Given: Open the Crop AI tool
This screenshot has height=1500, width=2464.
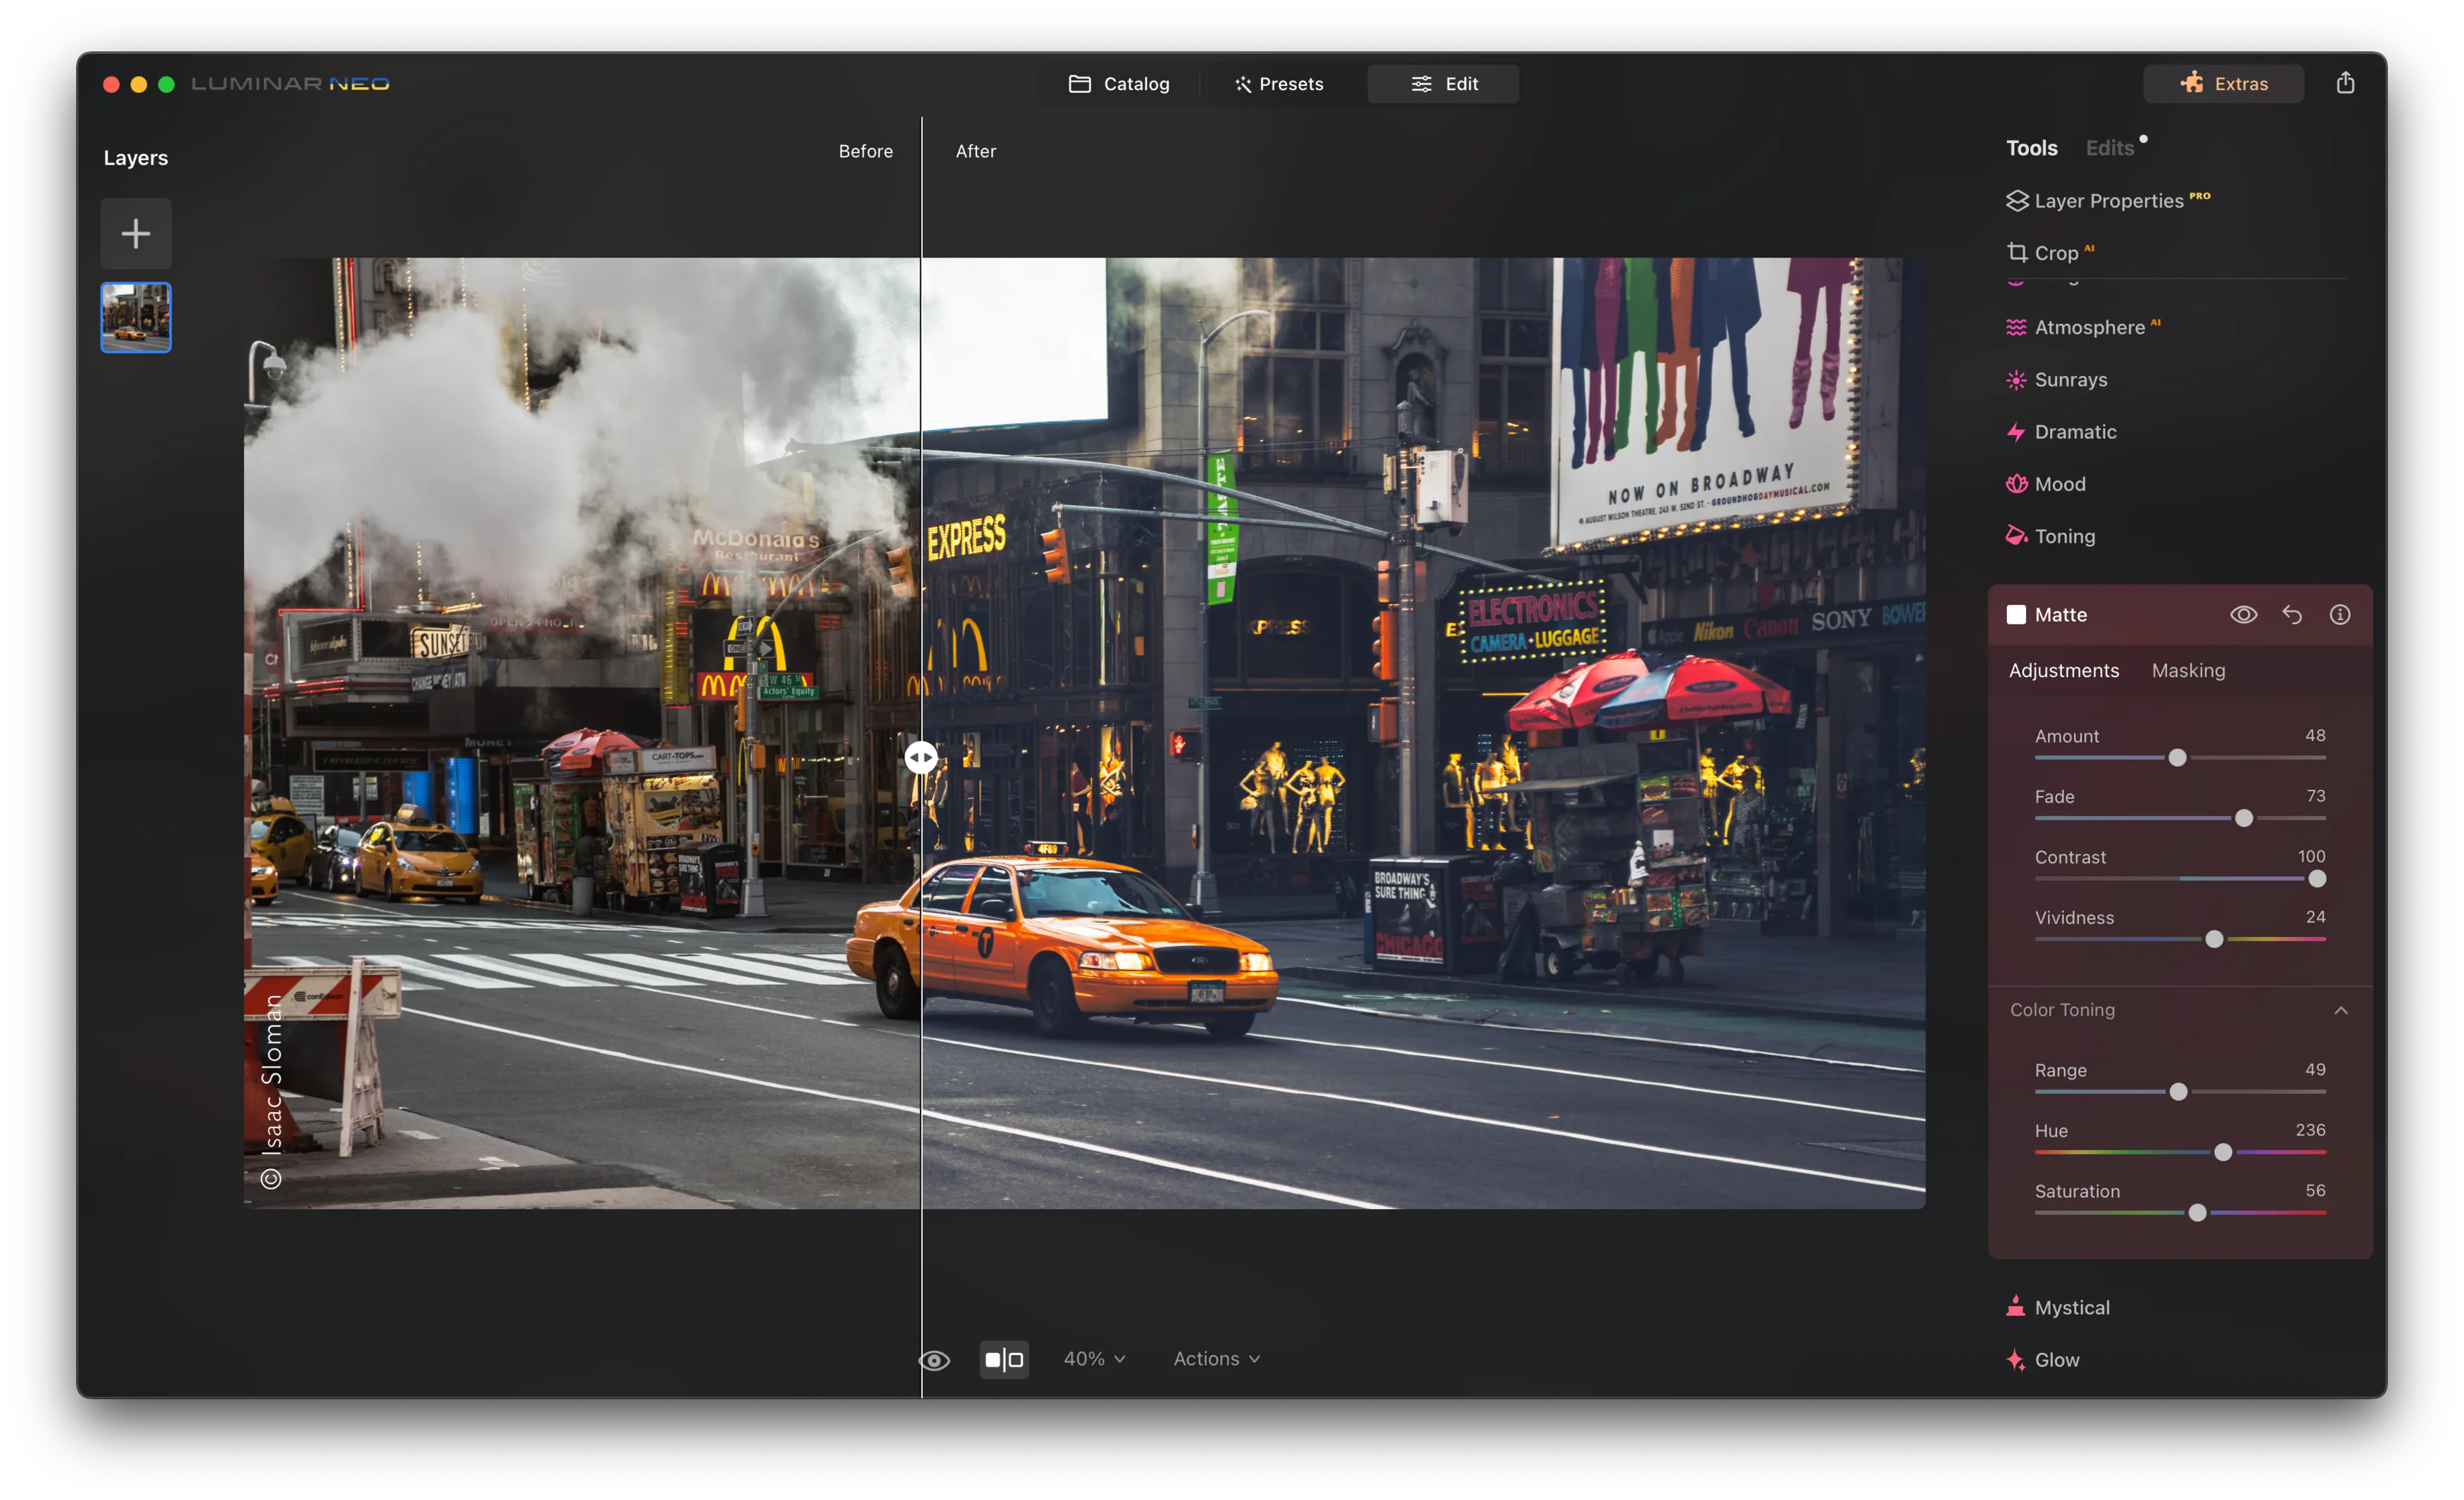Looking at the screenshot, I should point(2054,253).
